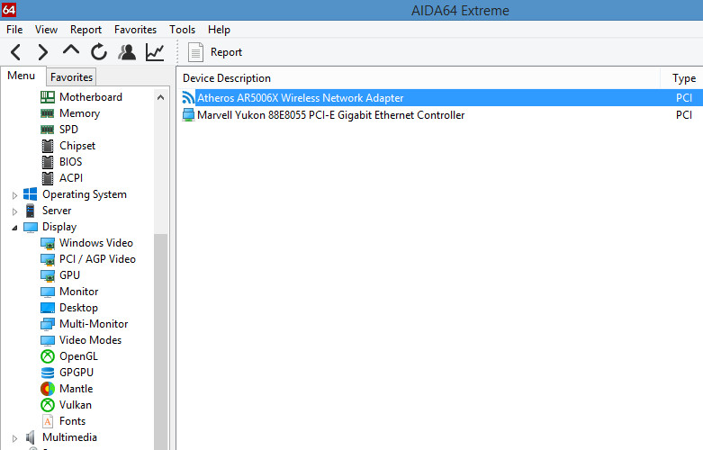Open the File menu
Screen dimensions: 703x450
click(14, 30)
